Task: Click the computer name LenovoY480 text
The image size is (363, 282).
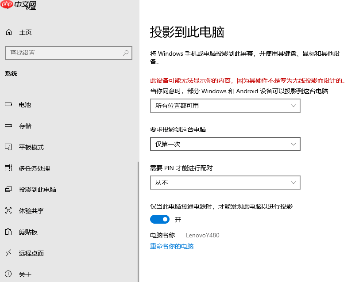Action: (x=202, y=235)
